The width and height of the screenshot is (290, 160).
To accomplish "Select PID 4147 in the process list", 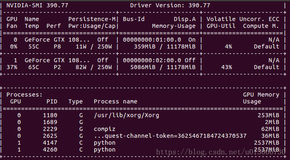I will point(50,143).
